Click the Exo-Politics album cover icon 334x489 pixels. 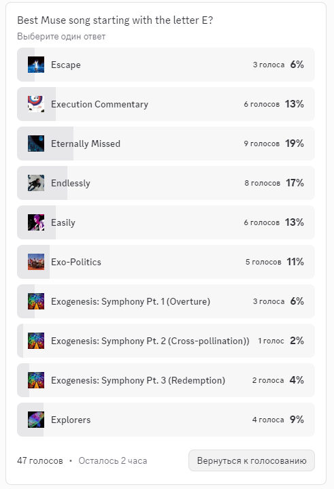[x=36, y=262]
